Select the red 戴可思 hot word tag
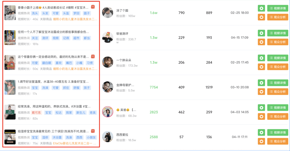This screenshot has height=151, width=290. pyautogui.click(x=36, y=113)
